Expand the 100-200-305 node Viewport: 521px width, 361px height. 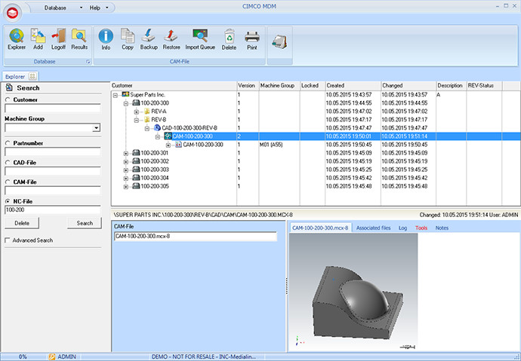pyautogui.click(x=126, y=187)
